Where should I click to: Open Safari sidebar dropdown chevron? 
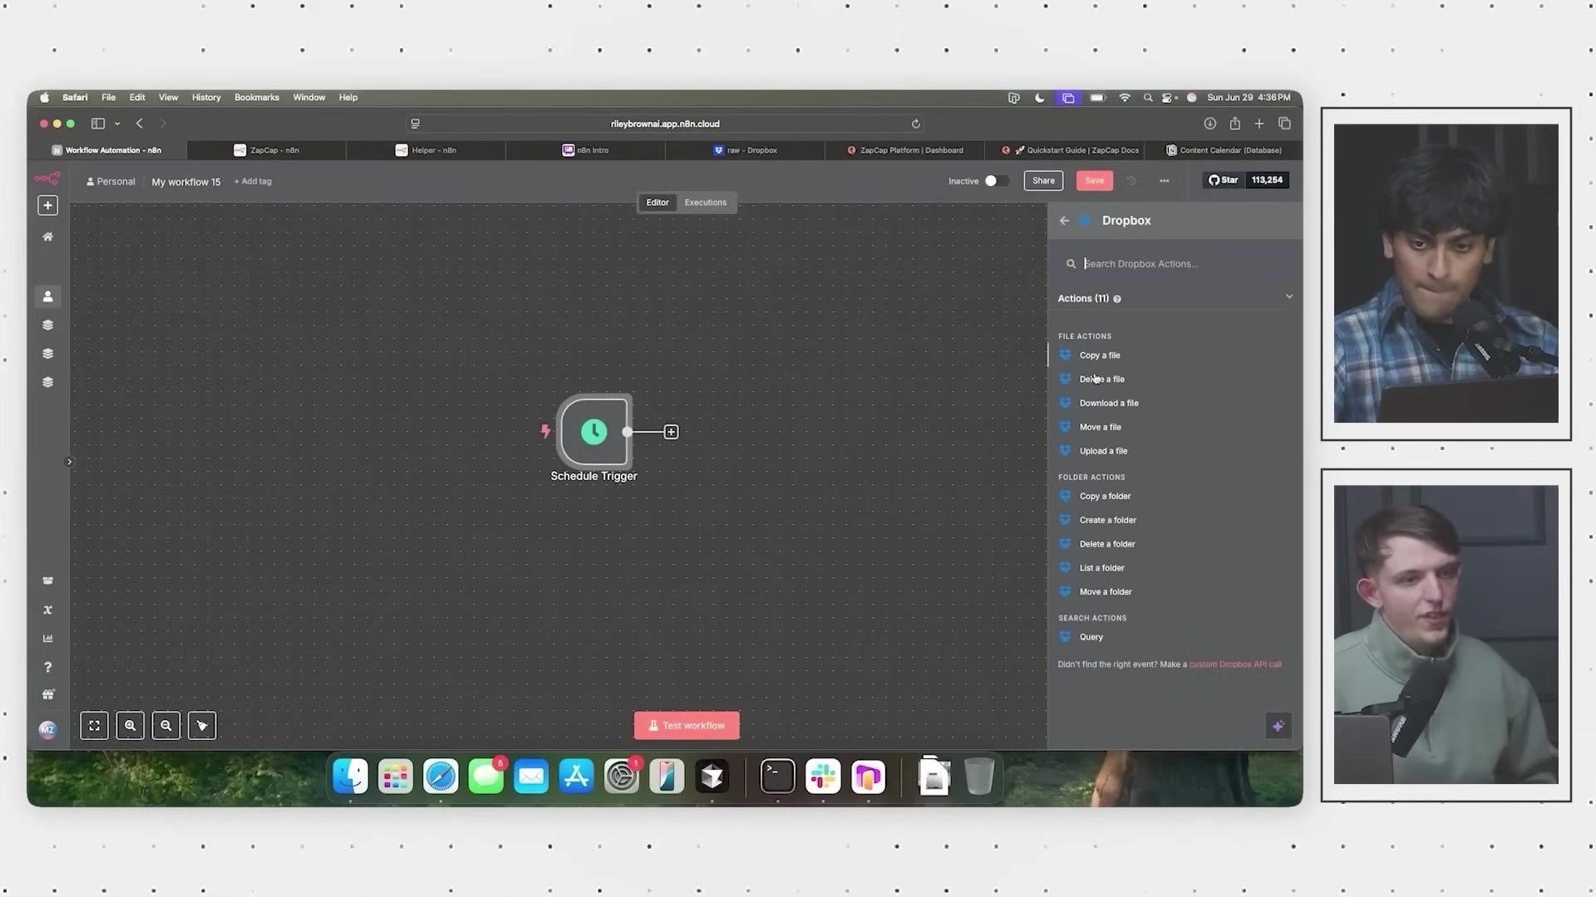tap(117, 124)
